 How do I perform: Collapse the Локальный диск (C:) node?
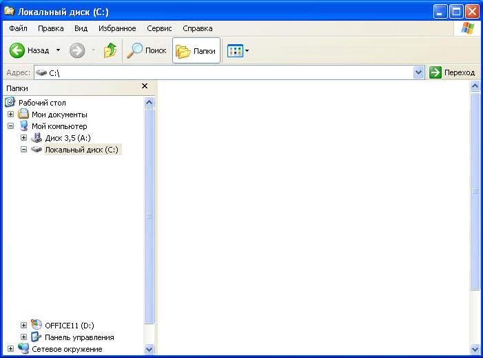coord(23,150)
